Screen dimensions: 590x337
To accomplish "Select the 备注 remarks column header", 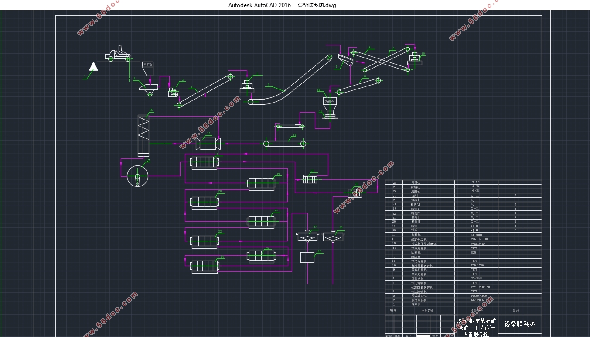I will (515, 311).
